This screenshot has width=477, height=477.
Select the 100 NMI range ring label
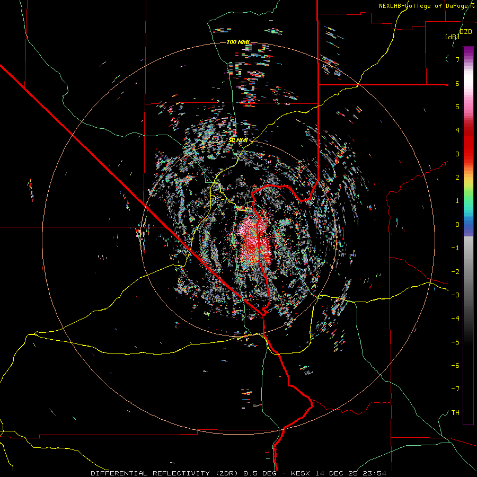(x=238, y=42)
